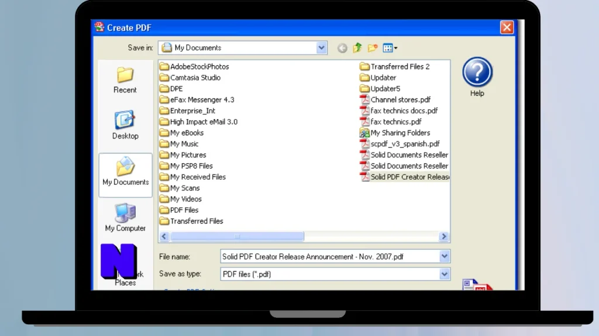Viewport: 599px width, 336px height.
Task: Select the Updater folder
Action: pyautogui.click(x=378, y=78)
